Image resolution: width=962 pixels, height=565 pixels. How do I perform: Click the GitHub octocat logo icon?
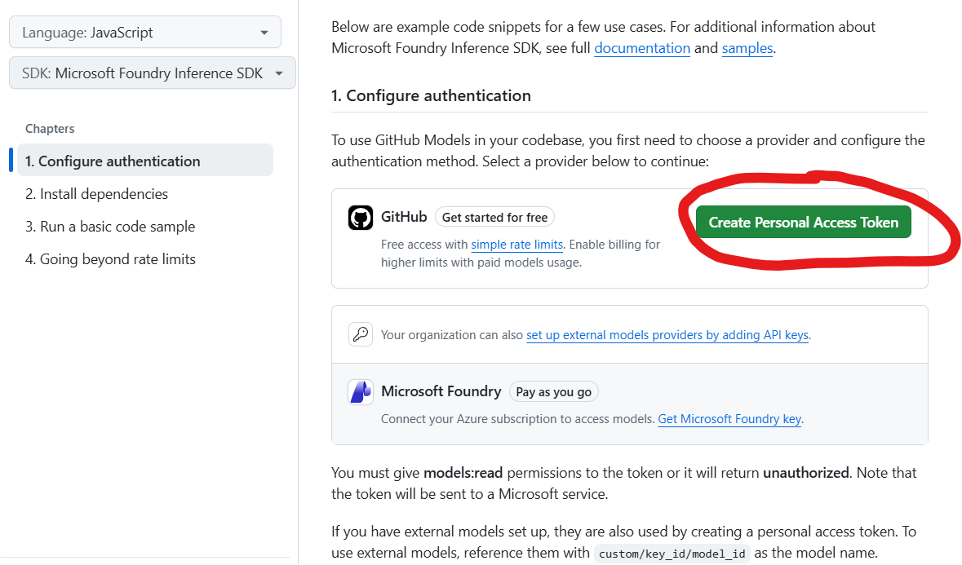(360, 218)
